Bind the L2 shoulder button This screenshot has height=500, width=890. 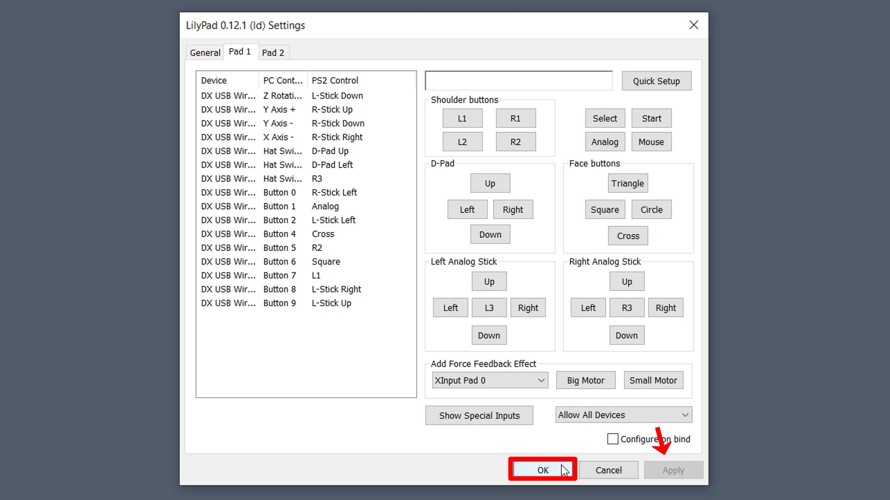point(463,142)
